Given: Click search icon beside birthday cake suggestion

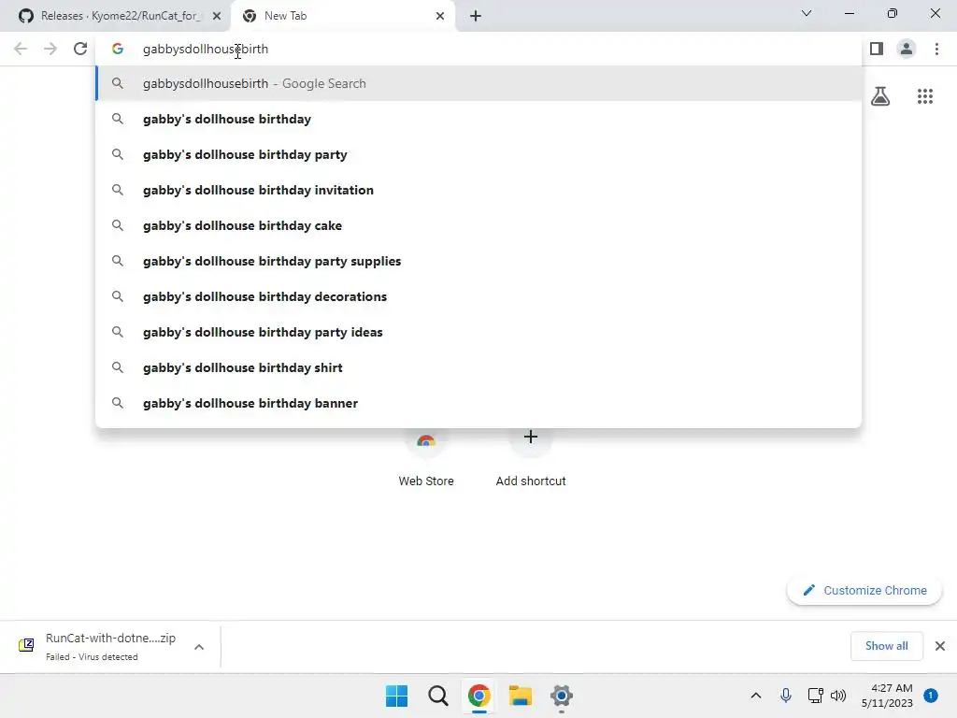Looking at the screenshot, I should [x=117, y=225].
